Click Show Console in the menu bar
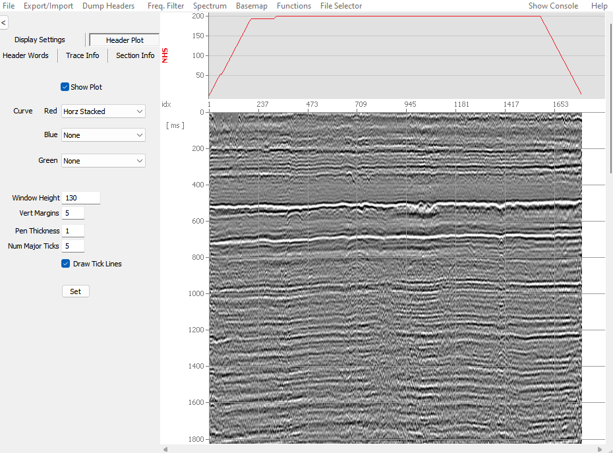 tap(553, 6)
